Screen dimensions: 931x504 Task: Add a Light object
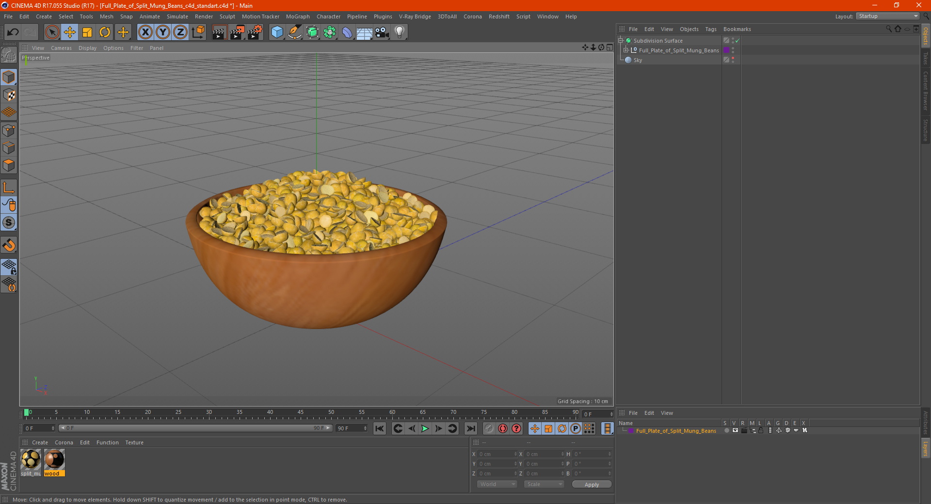click(400, 32)
